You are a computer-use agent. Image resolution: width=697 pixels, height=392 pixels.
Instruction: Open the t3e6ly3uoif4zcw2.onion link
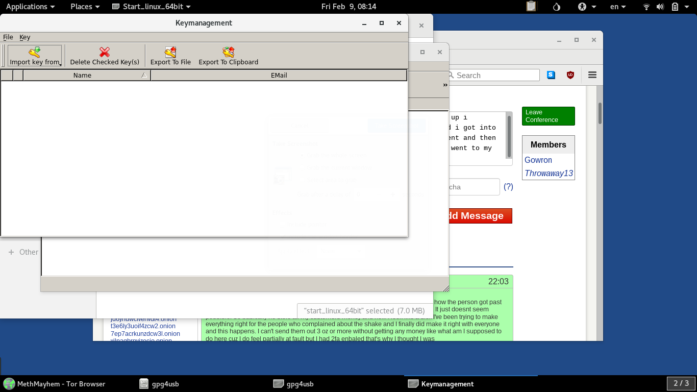143,326
